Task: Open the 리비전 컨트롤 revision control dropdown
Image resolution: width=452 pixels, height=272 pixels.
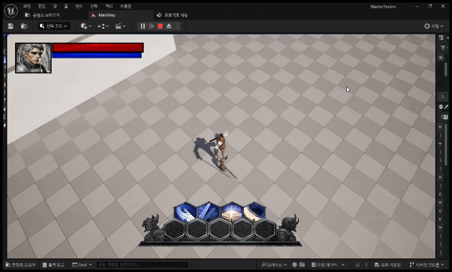Action: pyautogui.click(x=427, y=265)
